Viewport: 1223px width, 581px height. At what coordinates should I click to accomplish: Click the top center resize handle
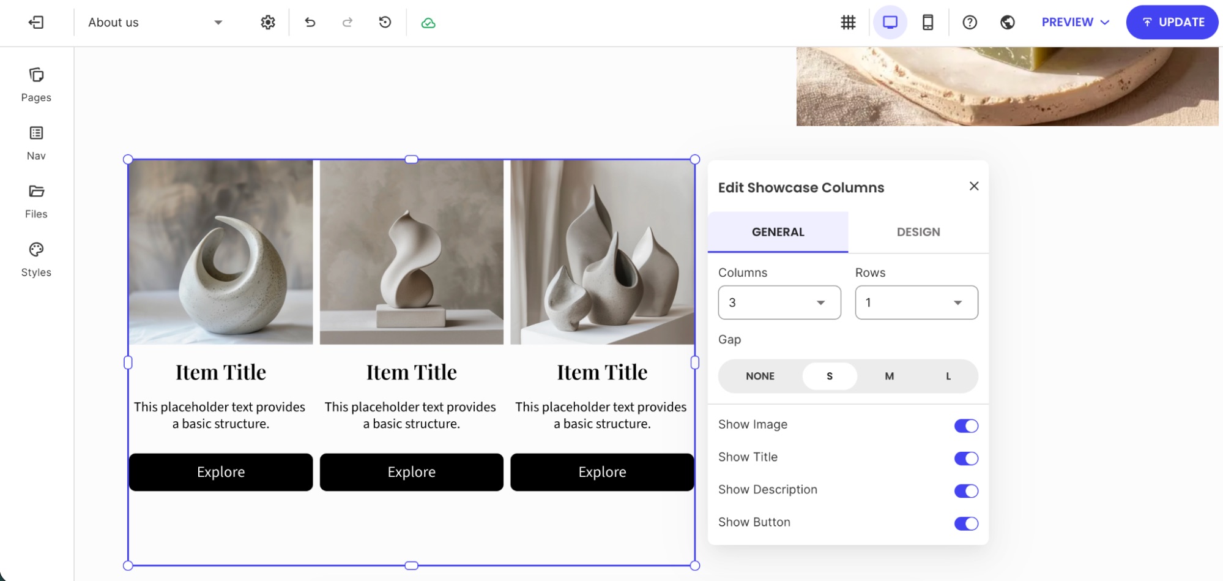tap(412, 159)
